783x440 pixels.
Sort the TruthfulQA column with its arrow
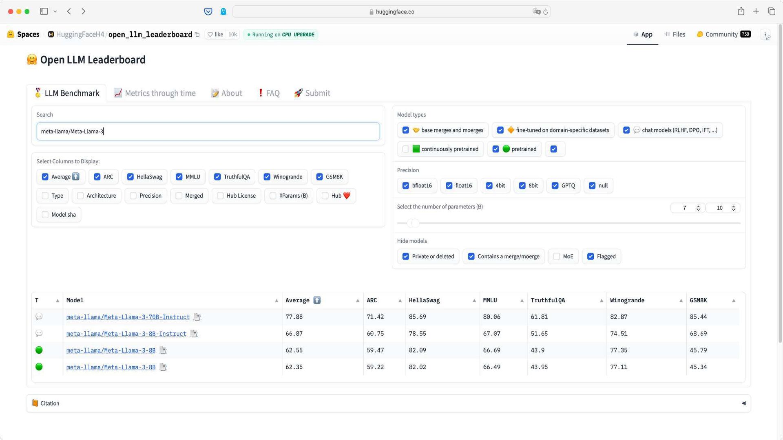point(602,301)
